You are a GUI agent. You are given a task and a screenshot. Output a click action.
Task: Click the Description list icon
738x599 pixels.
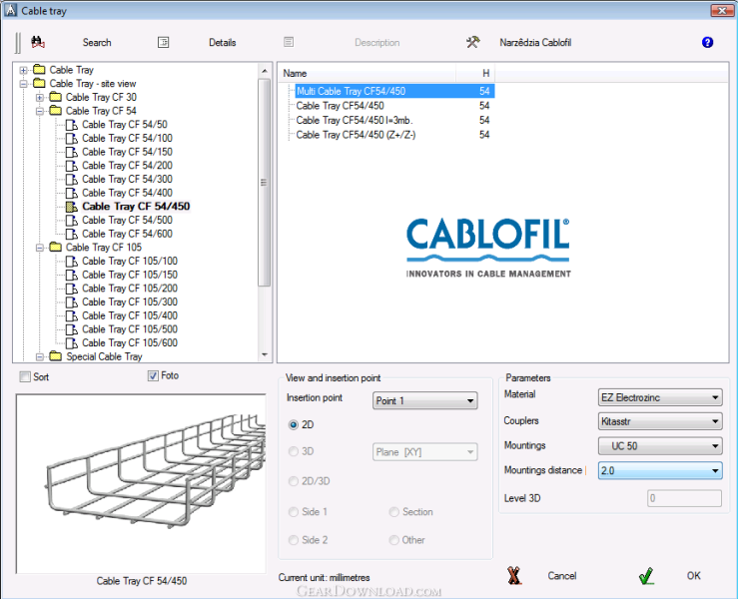(x=289, y=42)
